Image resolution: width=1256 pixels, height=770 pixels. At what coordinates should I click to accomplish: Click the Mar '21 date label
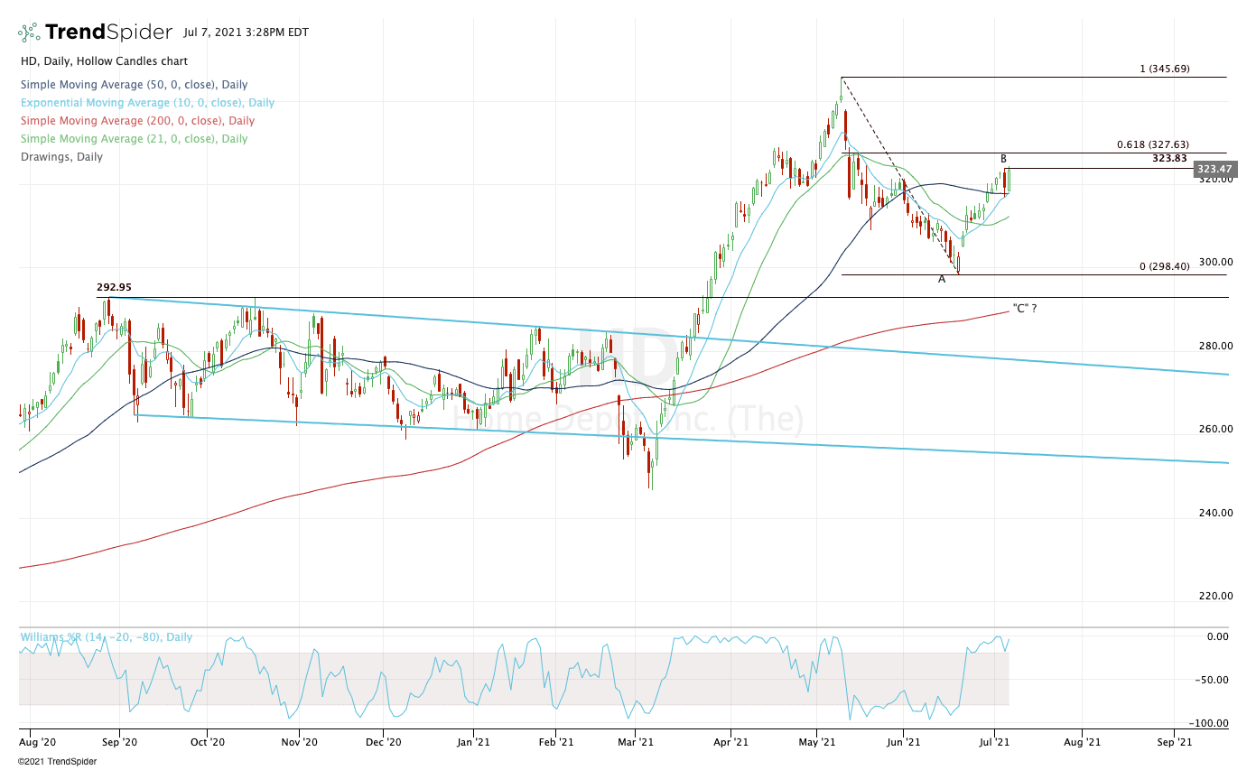pyautogui.click(x=637, y=742)
